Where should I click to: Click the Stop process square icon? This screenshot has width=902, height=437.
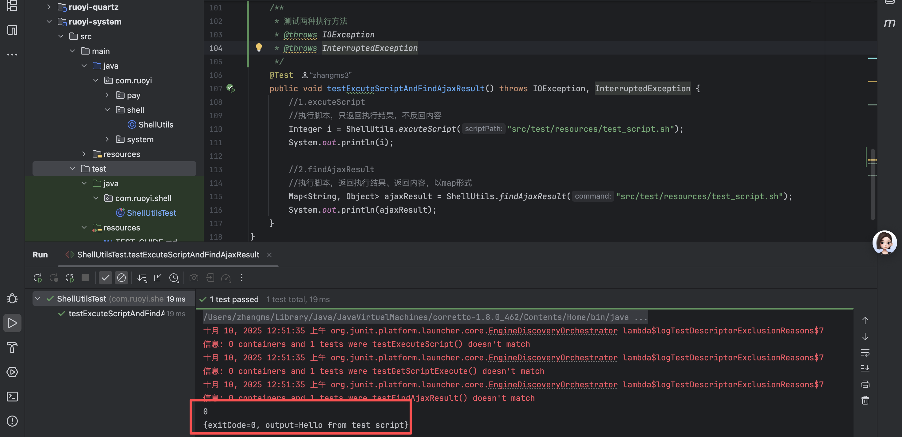[85, 278]
